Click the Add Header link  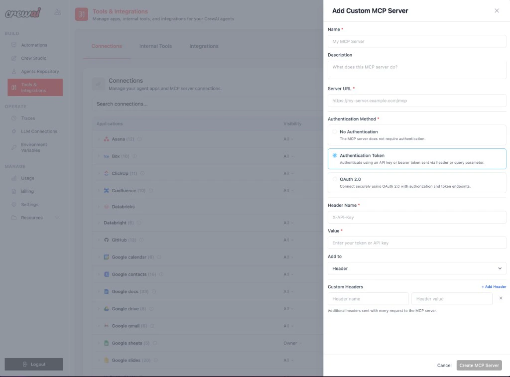[494, 286]
